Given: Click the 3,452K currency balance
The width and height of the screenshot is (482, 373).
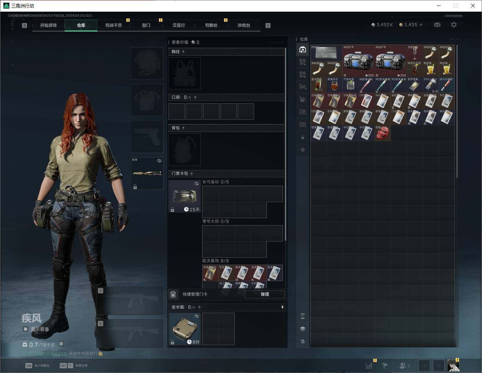Looking at the screenshot, I should point(382,25).
